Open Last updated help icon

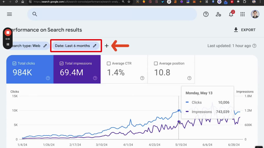[254, 46]
